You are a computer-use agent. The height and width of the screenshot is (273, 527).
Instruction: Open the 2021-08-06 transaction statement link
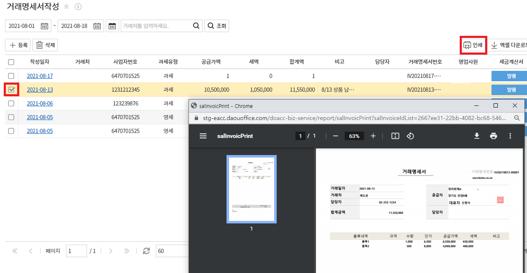point(40,103)
